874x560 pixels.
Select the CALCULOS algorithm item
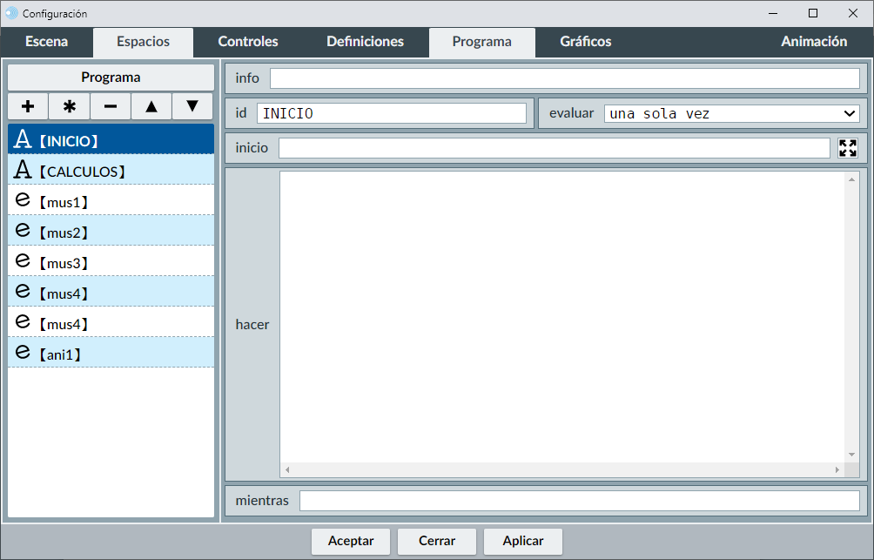point(111,172)
